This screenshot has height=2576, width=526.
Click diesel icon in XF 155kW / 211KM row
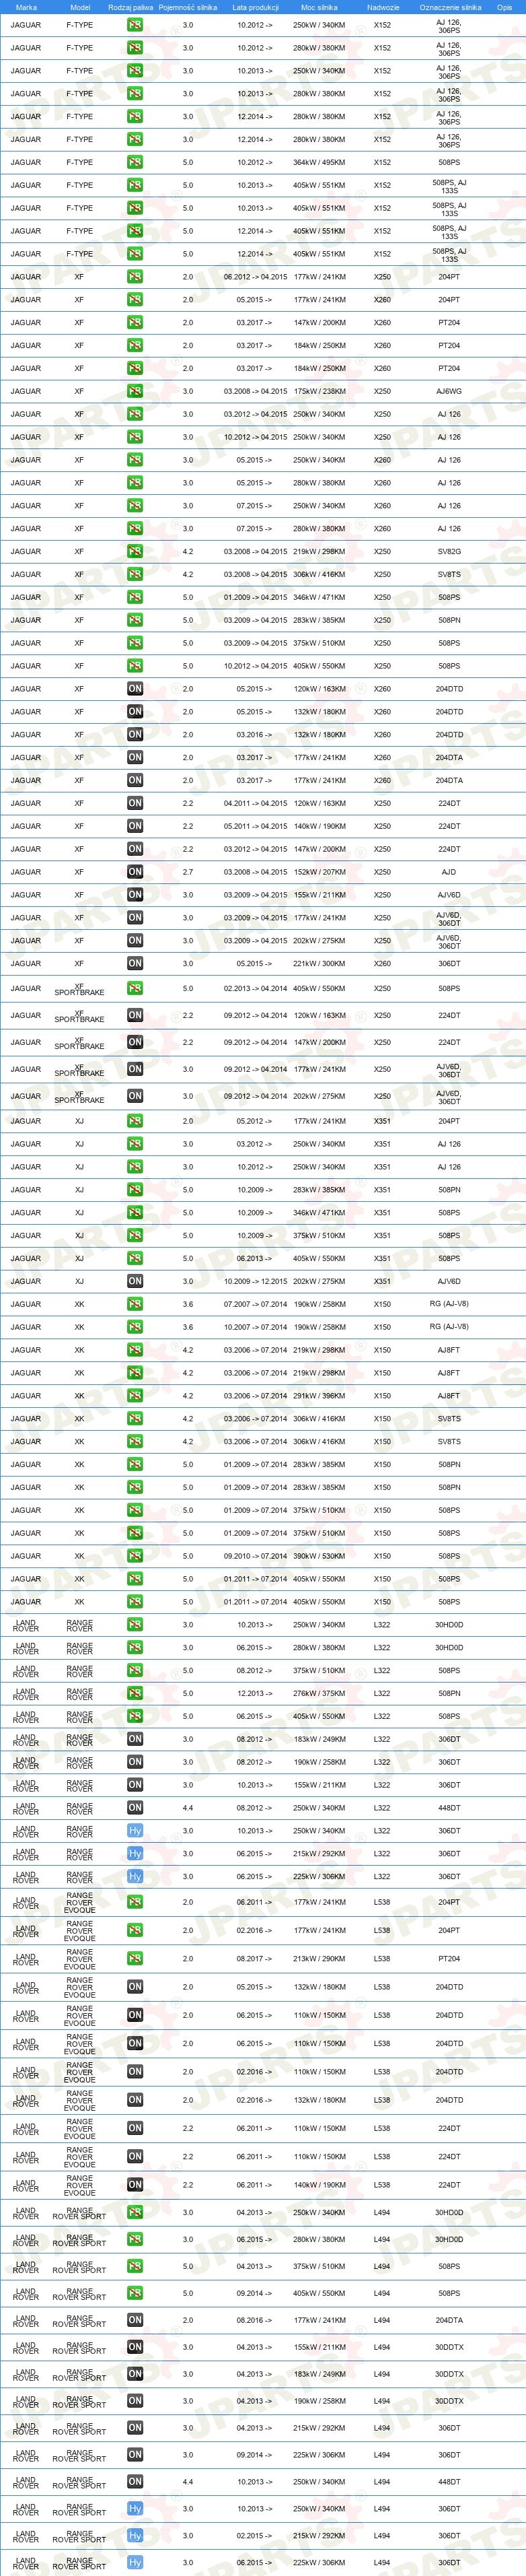click(135, 895)
